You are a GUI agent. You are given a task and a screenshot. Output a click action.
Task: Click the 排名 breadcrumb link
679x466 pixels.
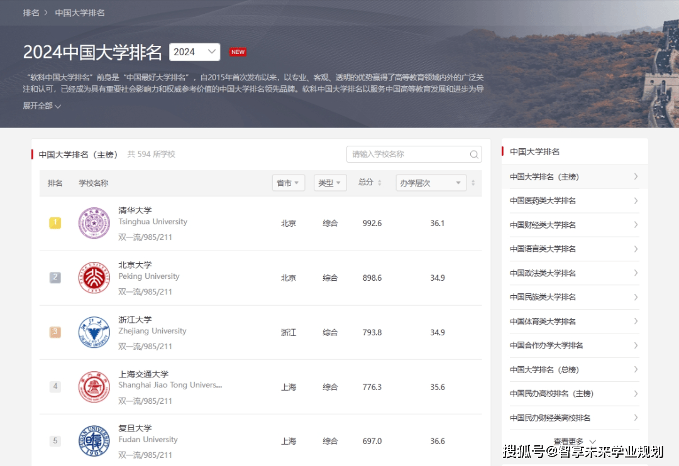tap(31, 13)
